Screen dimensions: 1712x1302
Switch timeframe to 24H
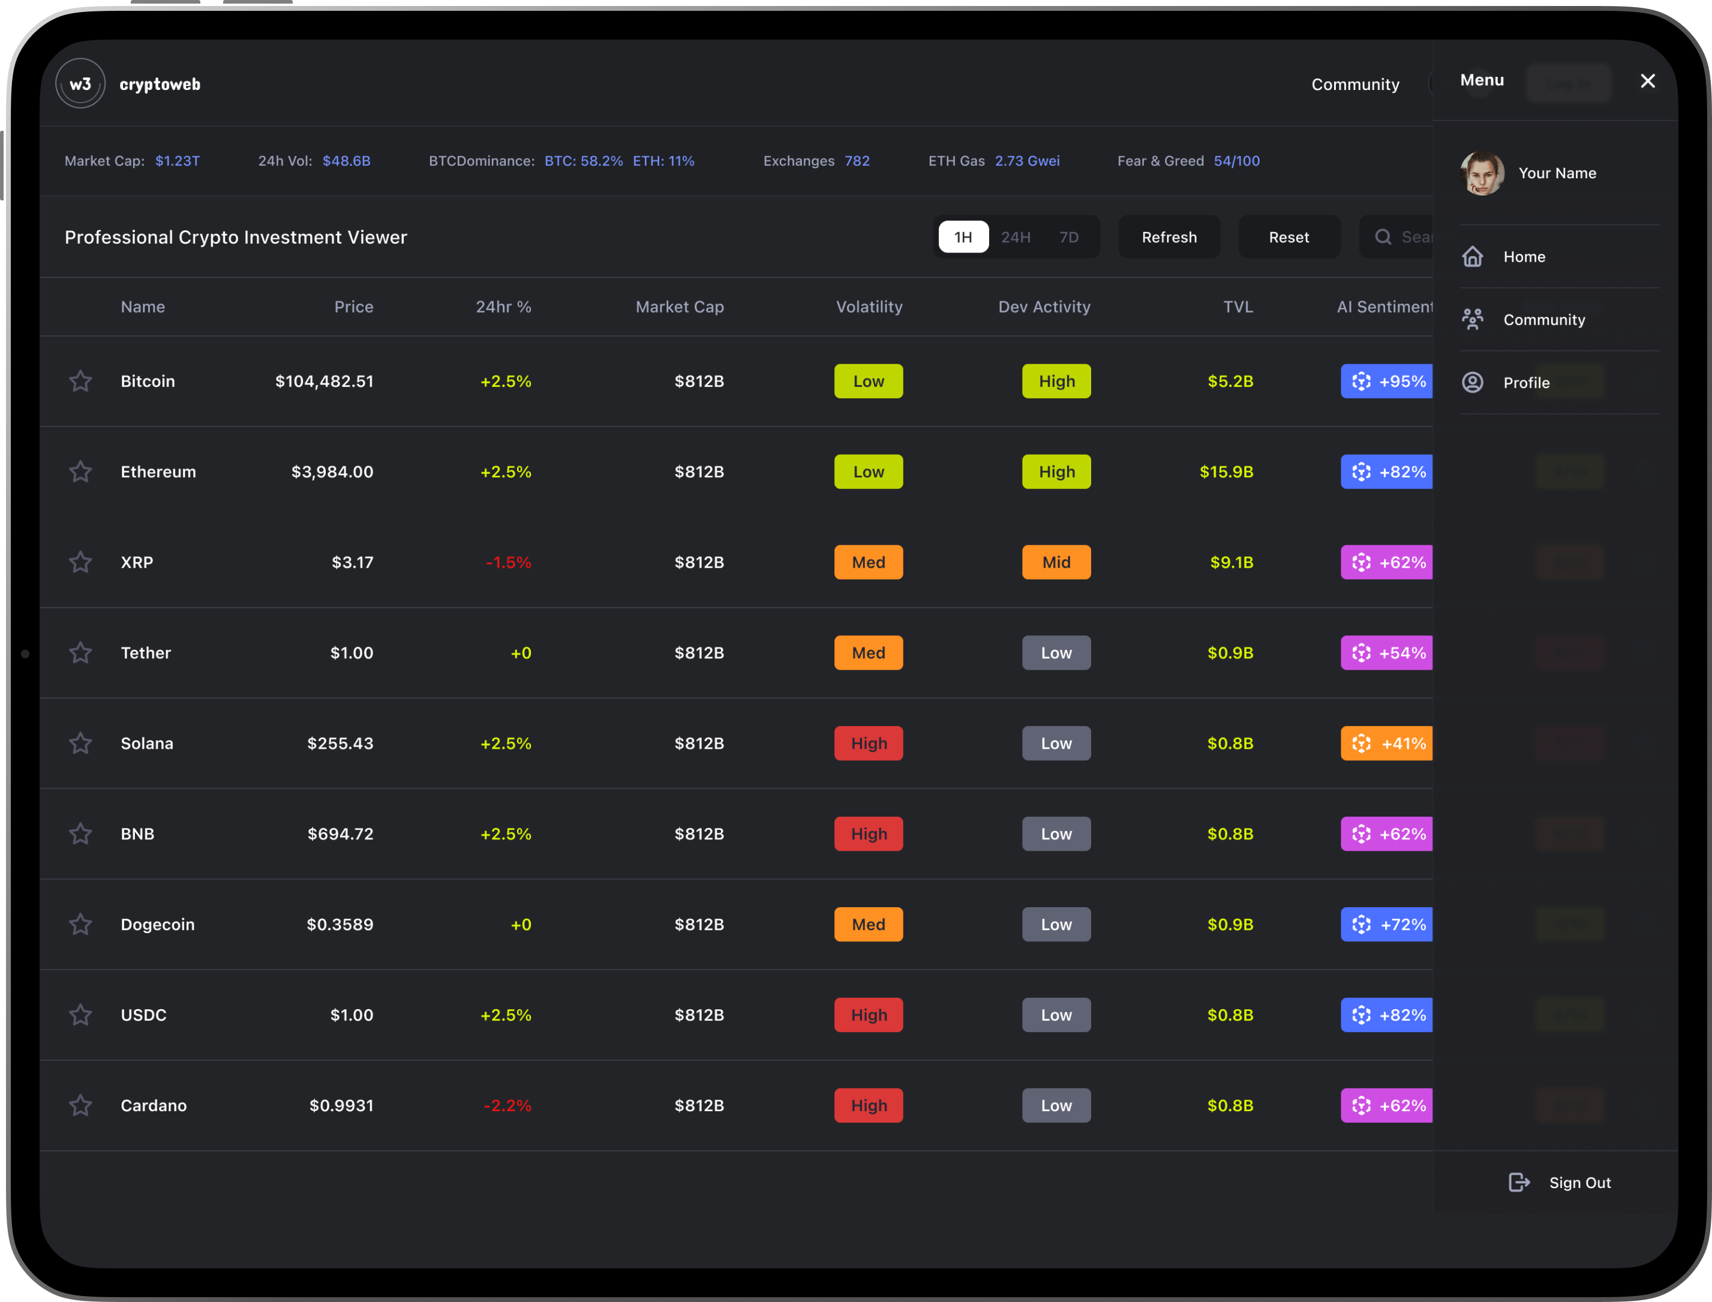pyautogui.click(x=1016, y=237)
